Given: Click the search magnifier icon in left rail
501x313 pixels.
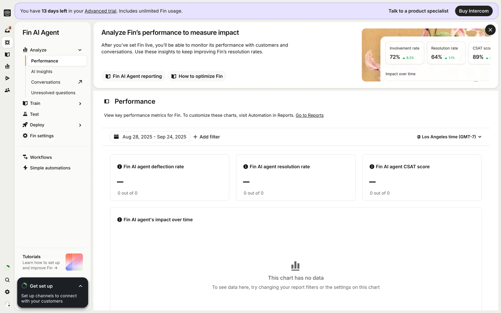Looking at the screenshot, I should (x=7, y=280).
